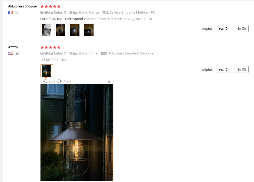The image size is (254, 182).
Task: Click the A***n reviewer name
Action: 13,47
